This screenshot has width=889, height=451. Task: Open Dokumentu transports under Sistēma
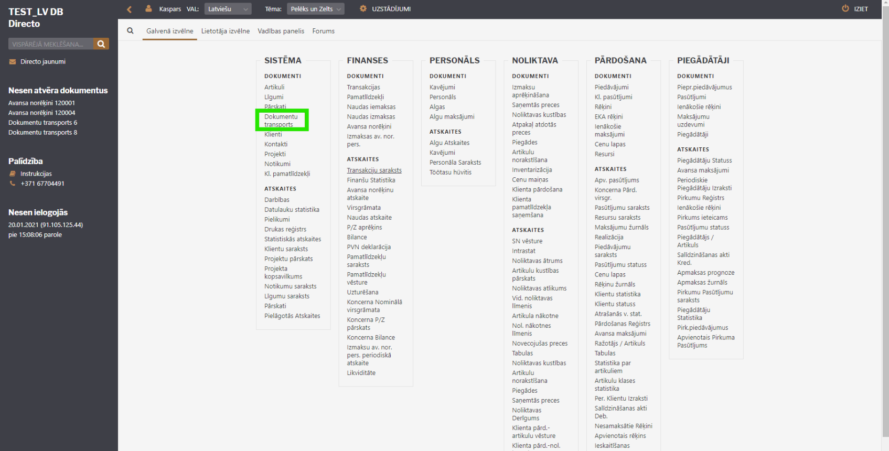coord(281,121)
